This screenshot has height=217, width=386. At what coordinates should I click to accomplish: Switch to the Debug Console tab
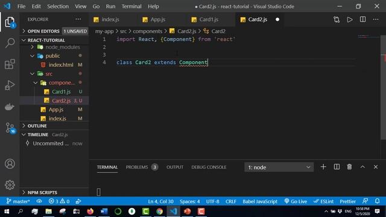coord(209,167)
